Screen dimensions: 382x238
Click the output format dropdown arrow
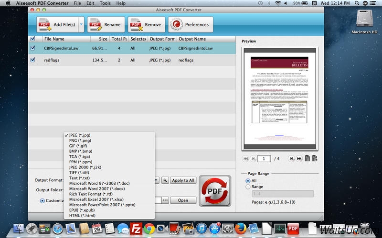(x=157, y=180)
